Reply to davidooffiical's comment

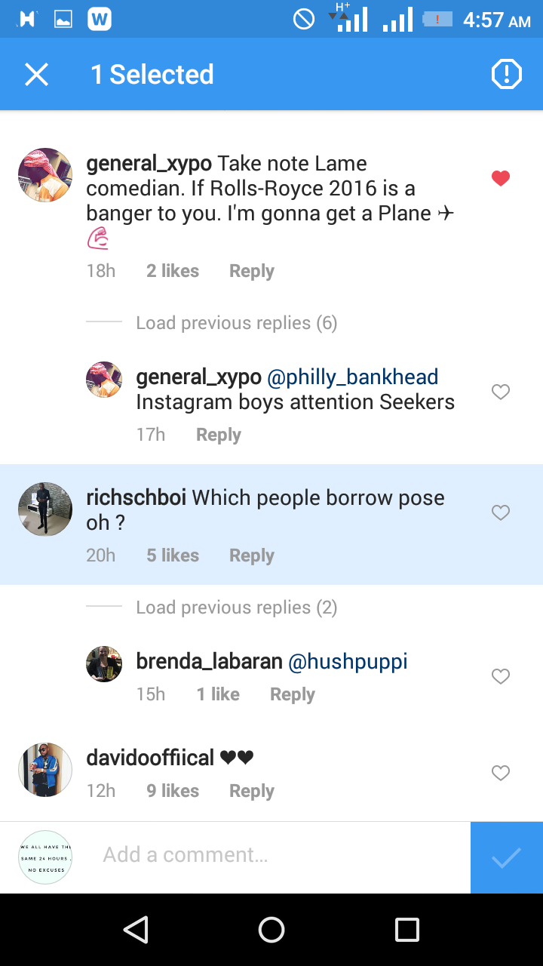coord(251,791)
